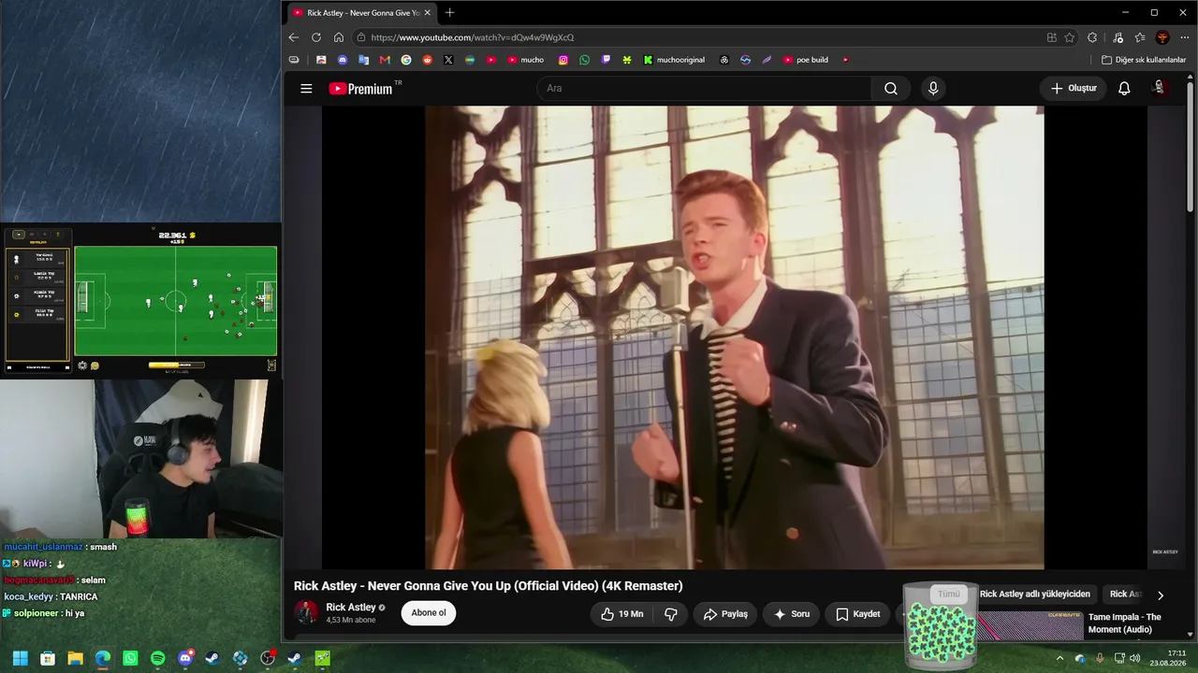The width and height of the screenshot is (1198, 673).
Task: Open the browser profile avatar
Action: pos(1162,37)
